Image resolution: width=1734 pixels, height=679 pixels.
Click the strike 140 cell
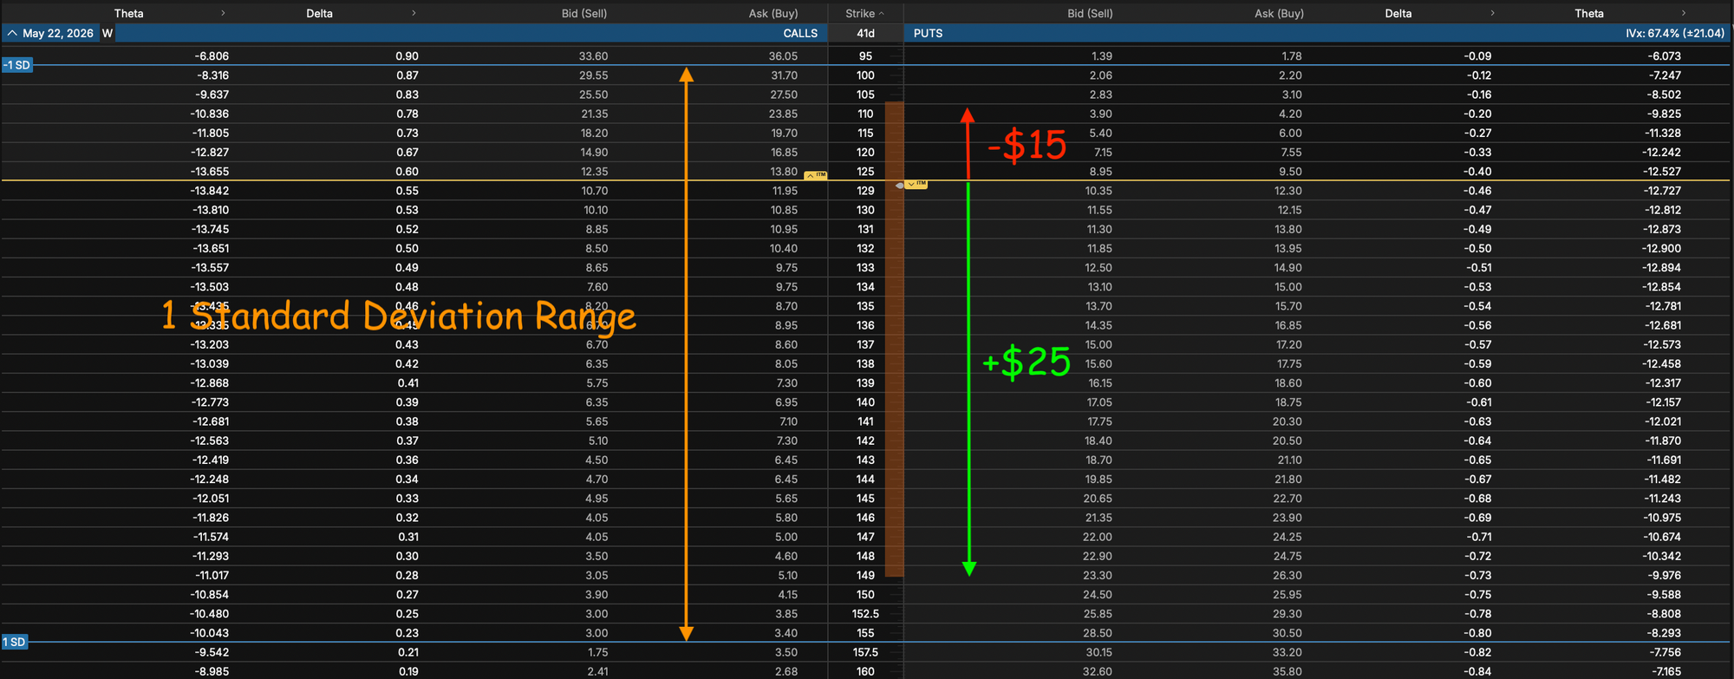click(x=865, y=402)
